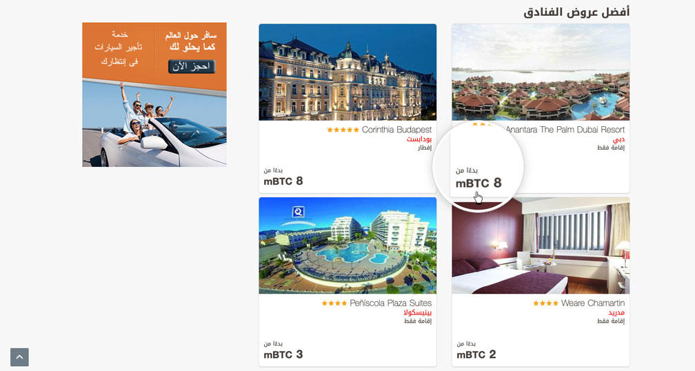Viewport: 695px width, 371px height.
Task: Click the دبي city link
Action: point(618,139)
